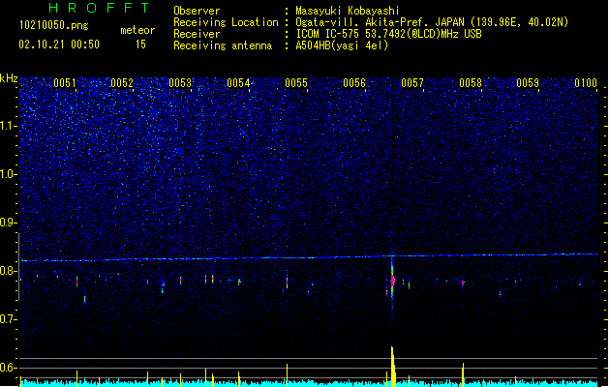Click the 0058 time marker

point(471,83)
